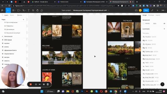Select the магазин frame layer
Image resolution: width=167 pixels, height=94 pixels.
[x=7, y=57]
